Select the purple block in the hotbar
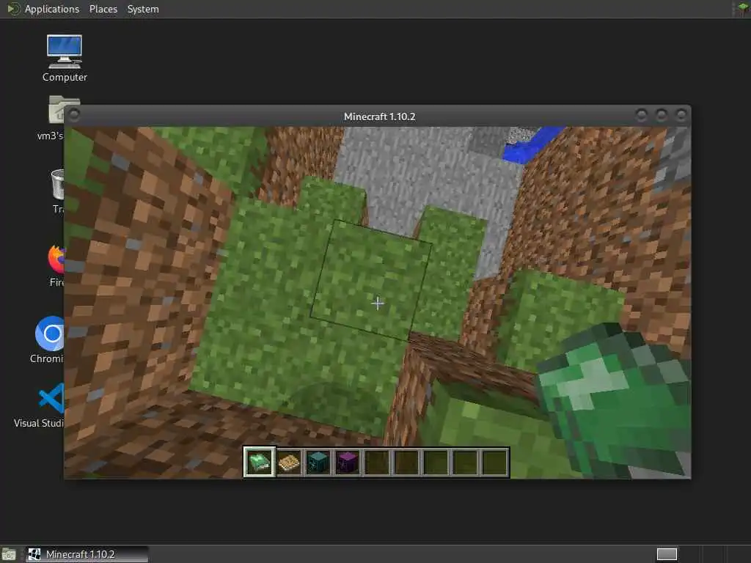The width and height of the screenshot is (751, 563). tap(347, 463)
